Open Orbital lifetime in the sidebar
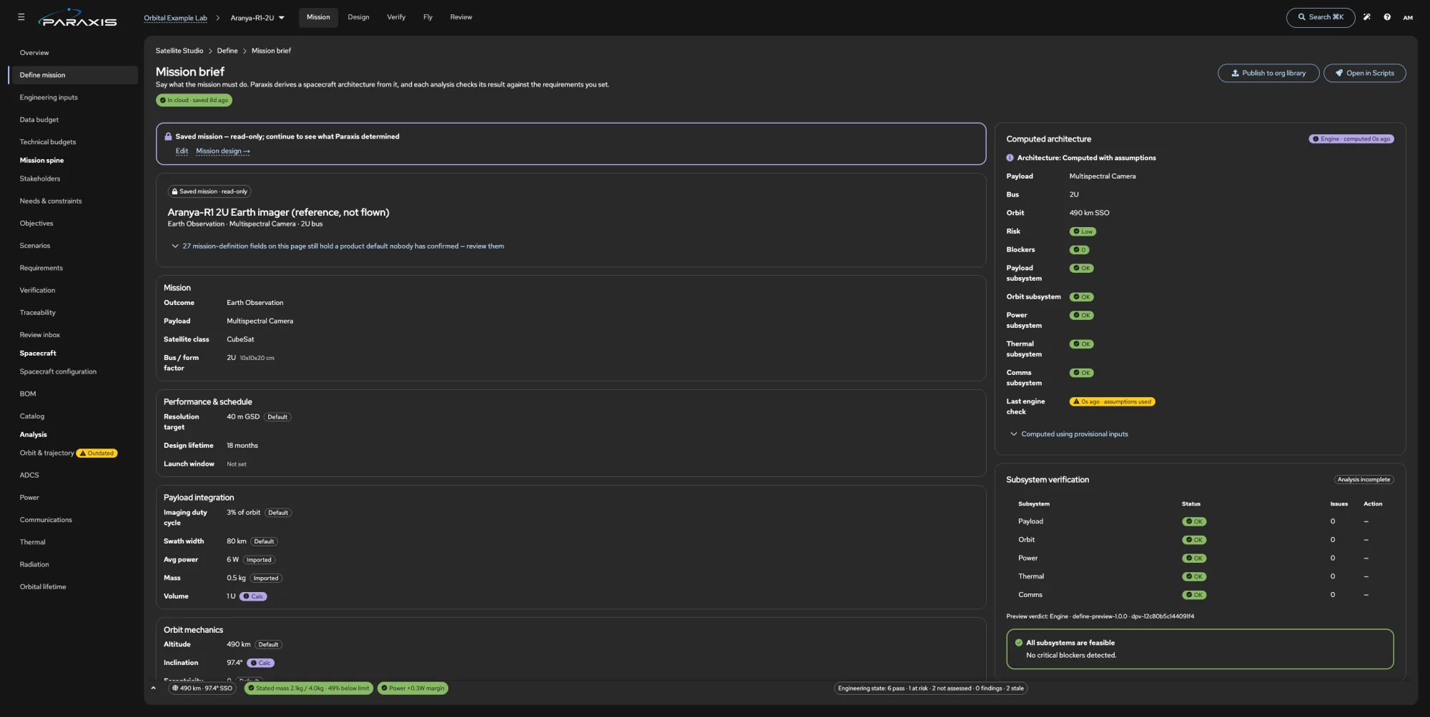This screenshot has width=1430, height=717. point(74,587)
